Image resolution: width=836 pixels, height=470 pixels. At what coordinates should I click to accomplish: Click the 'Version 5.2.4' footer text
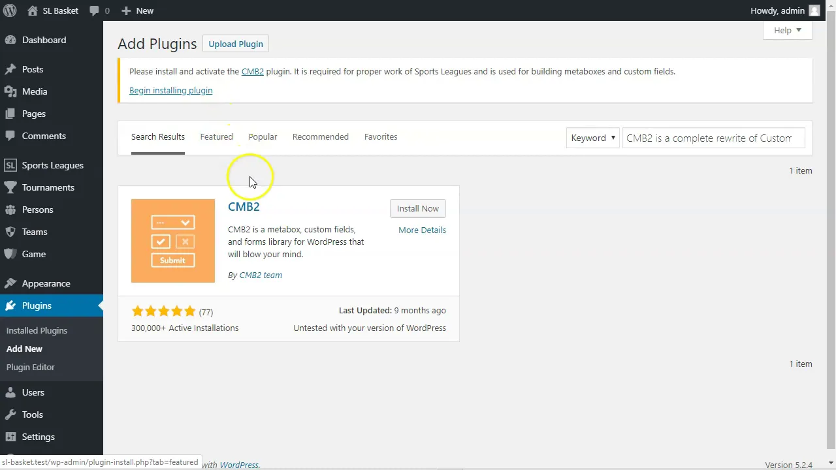pyautogui.click(x=789, y=465)
